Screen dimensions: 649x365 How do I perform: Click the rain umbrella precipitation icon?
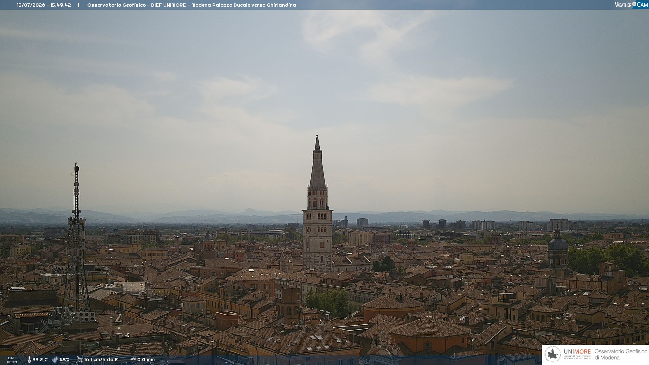point(133,360)
